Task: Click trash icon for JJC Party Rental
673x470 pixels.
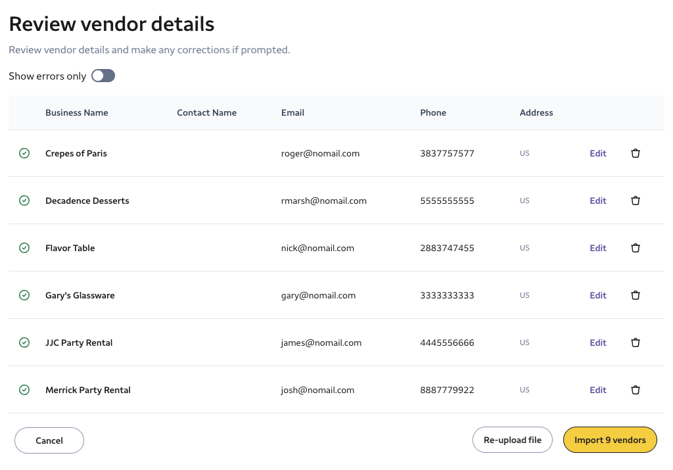Action: pos(635,342)
